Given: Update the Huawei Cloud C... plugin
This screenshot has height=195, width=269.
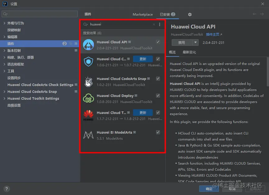Looking at the screenshot, I should click(x=143, y=59).
